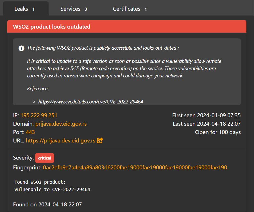This screenshot has width=254, height=212.
Task: Open the Leaks tab
Action: point(26,9)
